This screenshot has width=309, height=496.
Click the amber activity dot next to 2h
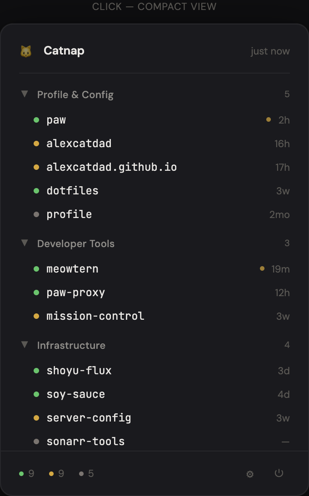[269, 119]
